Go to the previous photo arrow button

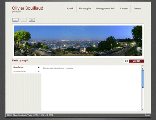coord(15,20)
